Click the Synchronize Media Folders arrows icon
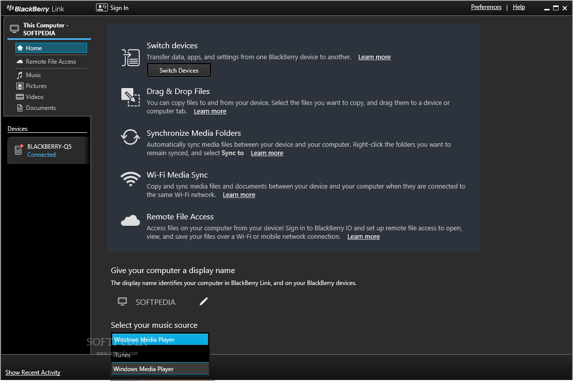 pos(130,137)
